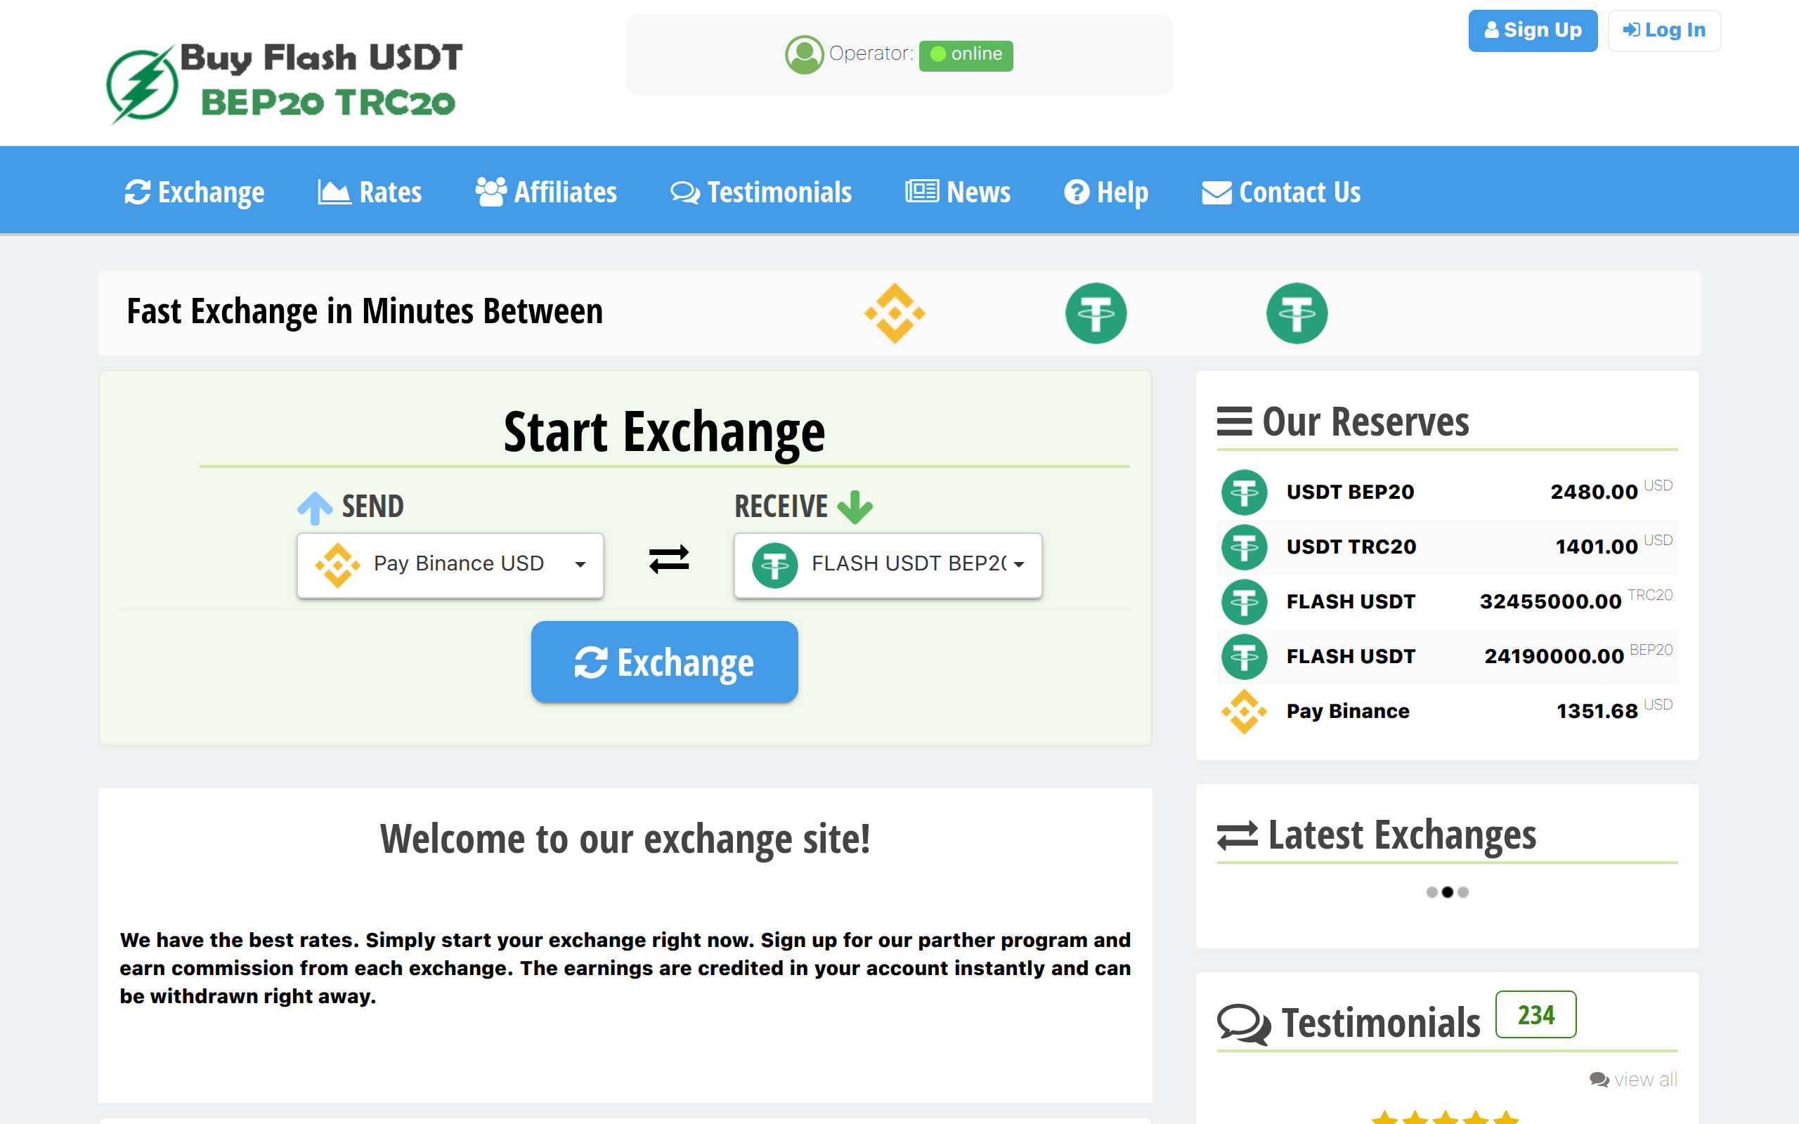1799x1124 pixels.
Task: Click the Buy Flash USDT lightning logo
Action: pos(143,86)
